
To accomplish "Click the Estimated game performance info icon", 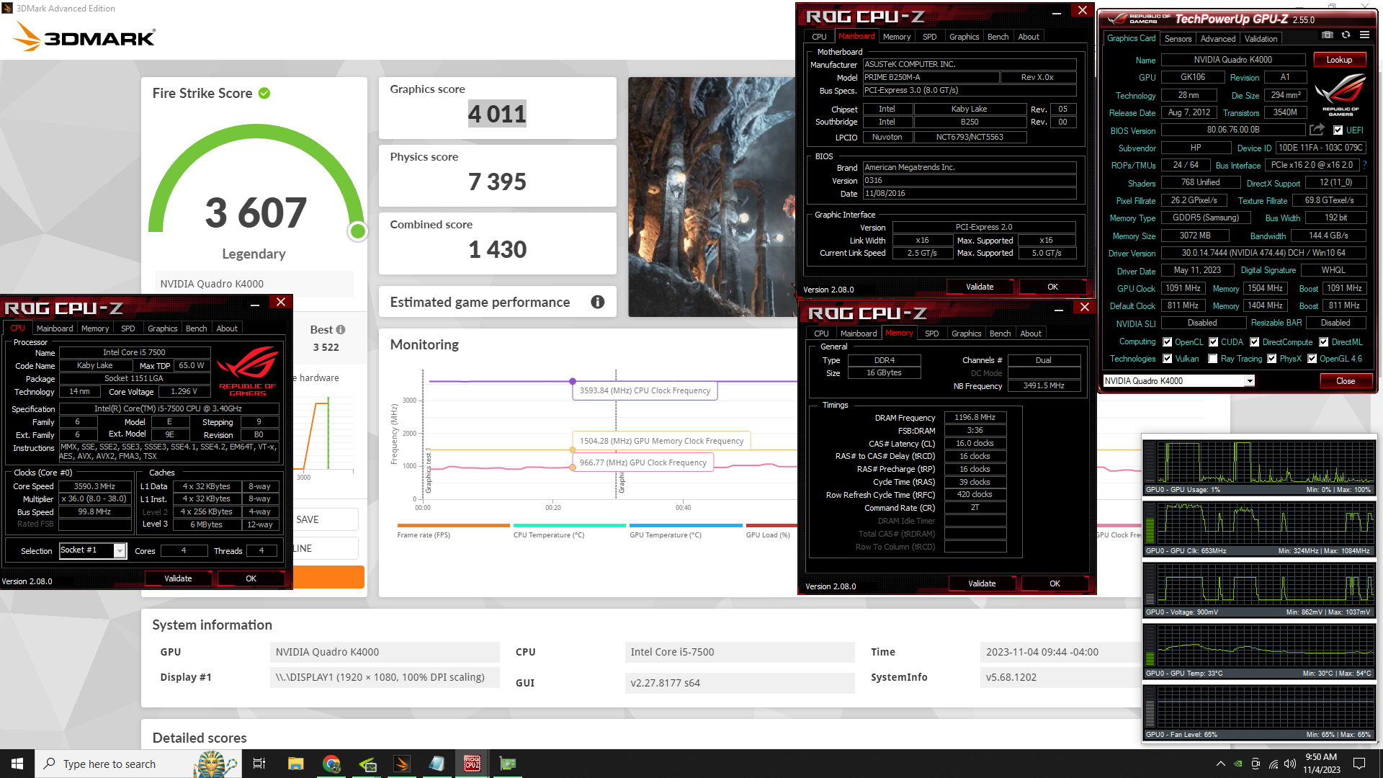I will [597, 302].
